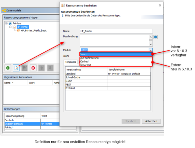This screenshot has width=195, height=148.
Task: Click the green add resource button
Action: 7,68
